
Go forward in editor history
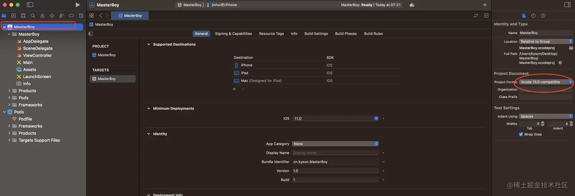107,16
